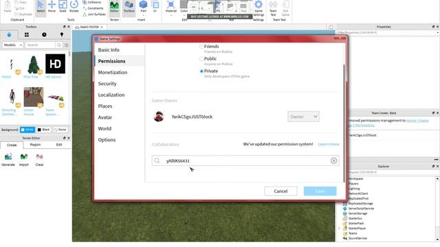This screenshot has height=247, width=440.
Task: Open Avatar settings page
Action: point(105,117)
